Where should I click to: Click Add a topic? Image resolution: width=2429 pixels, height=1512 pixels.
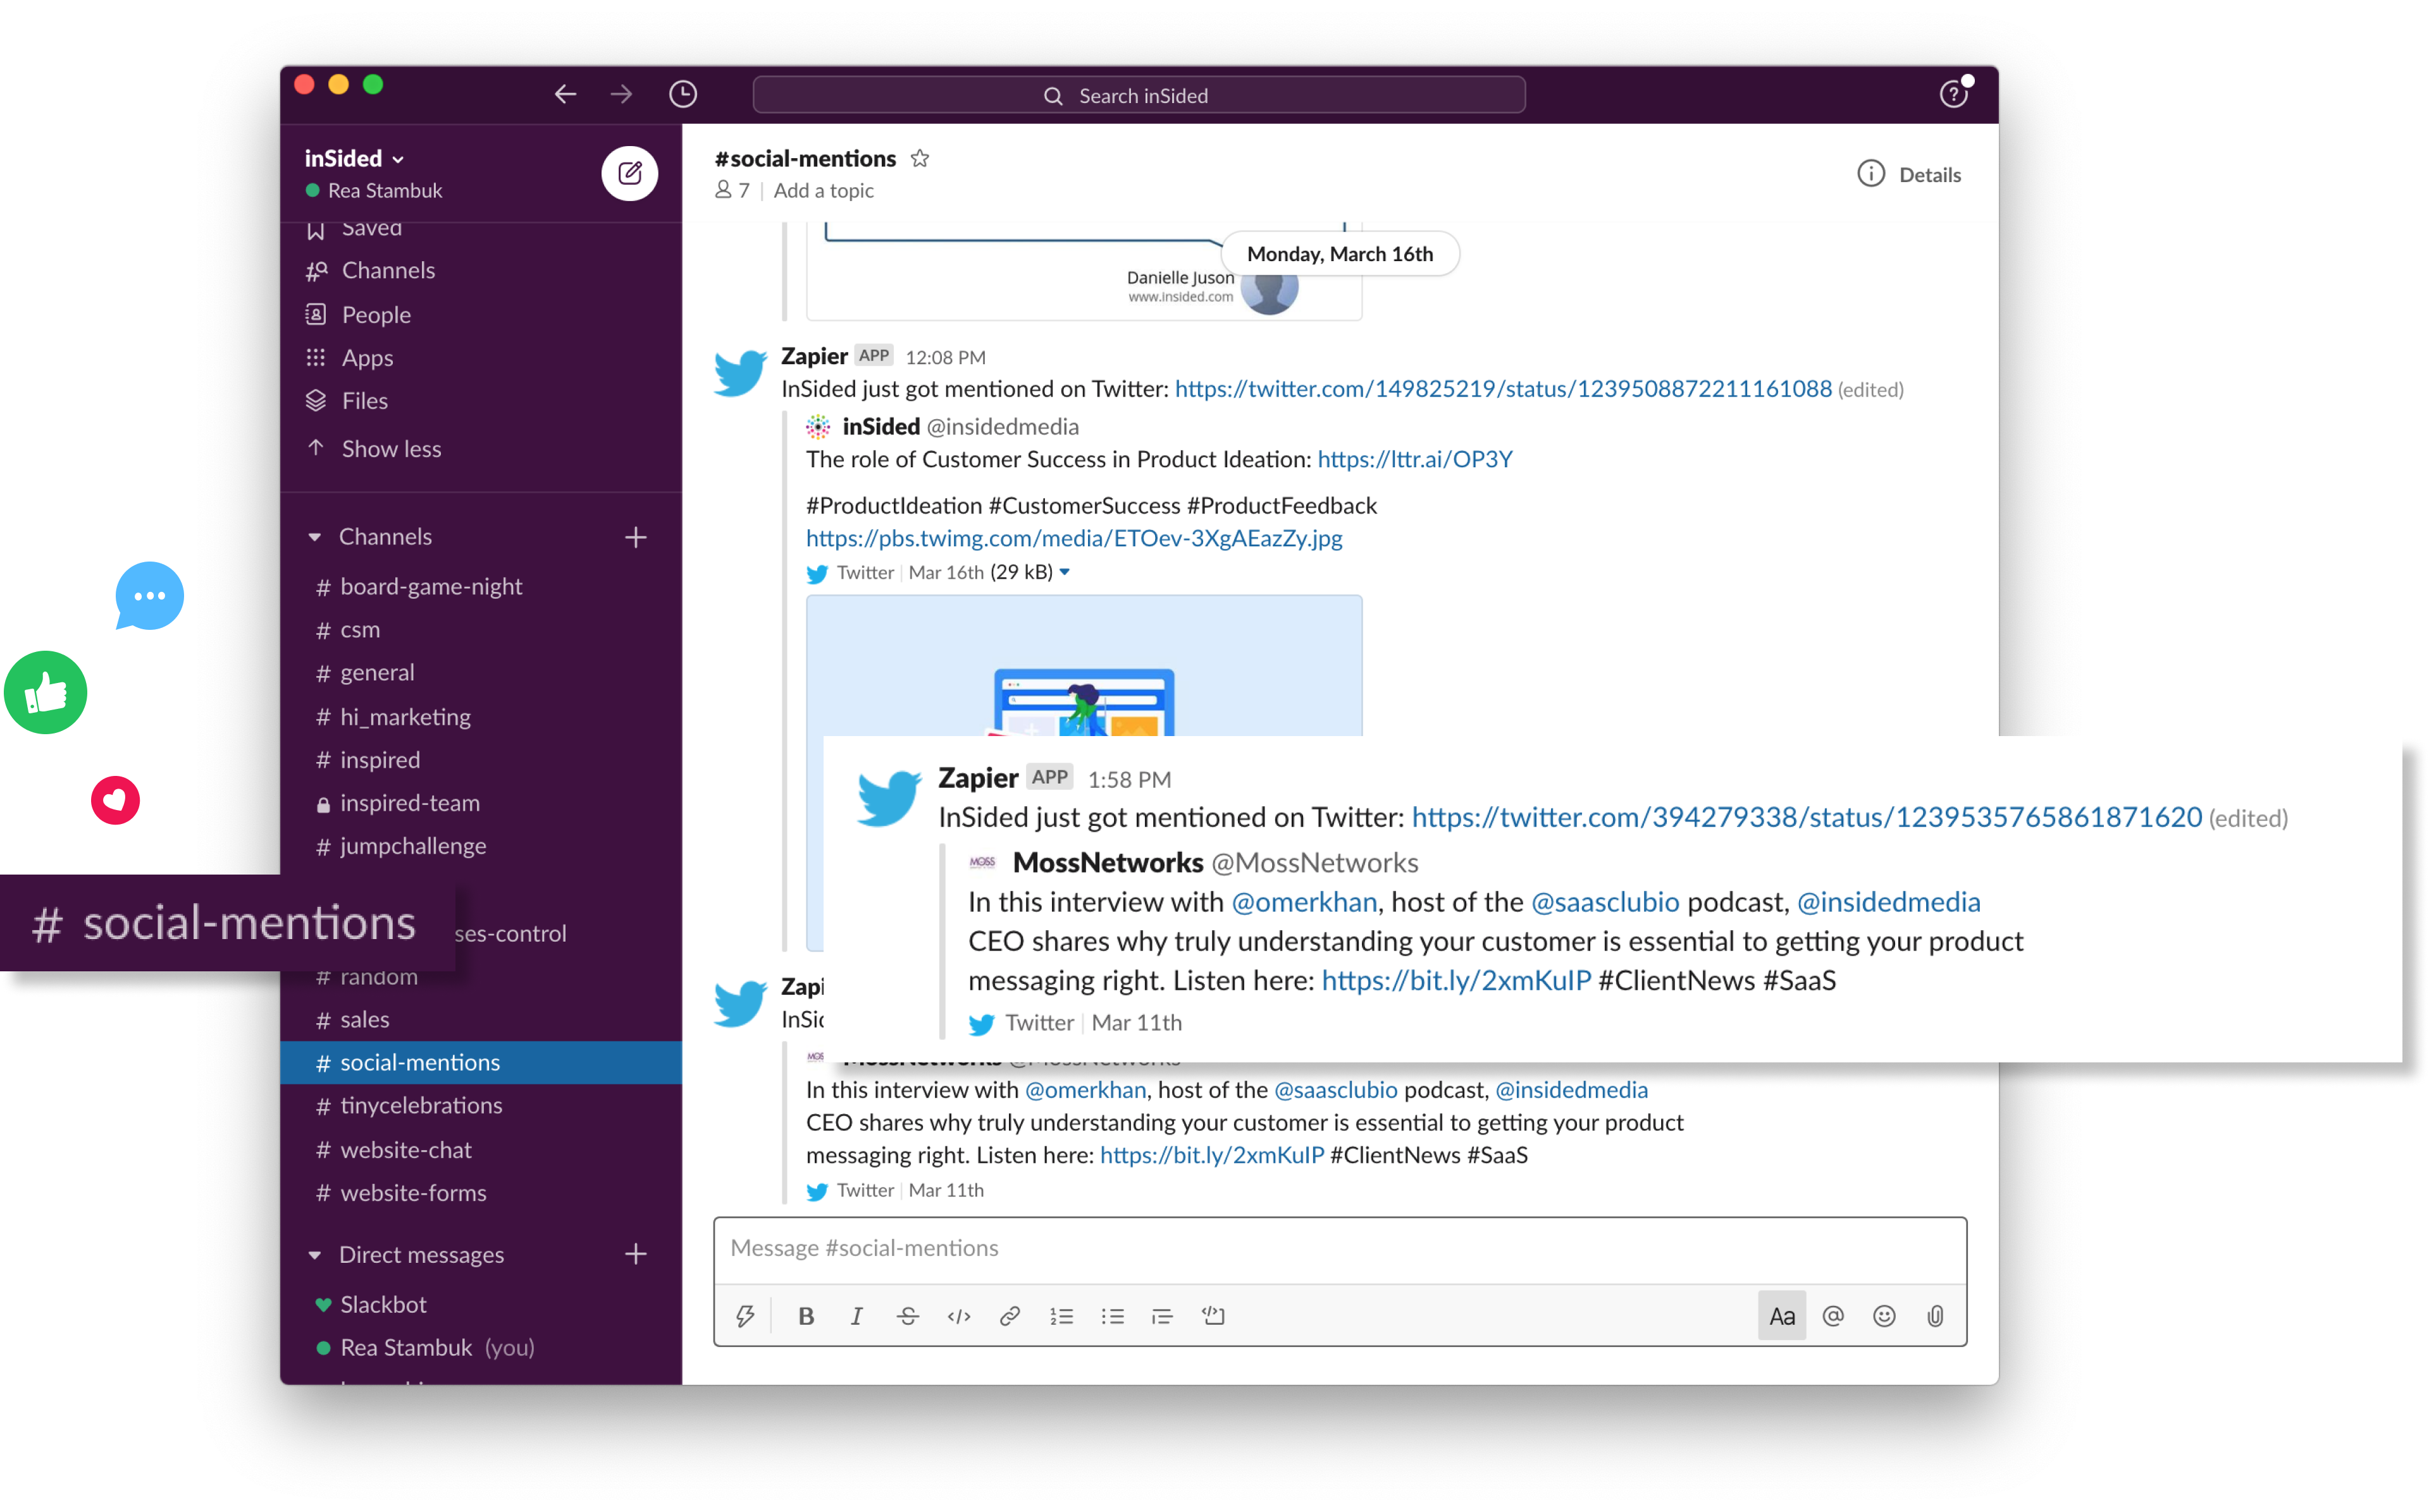point(823,190)
